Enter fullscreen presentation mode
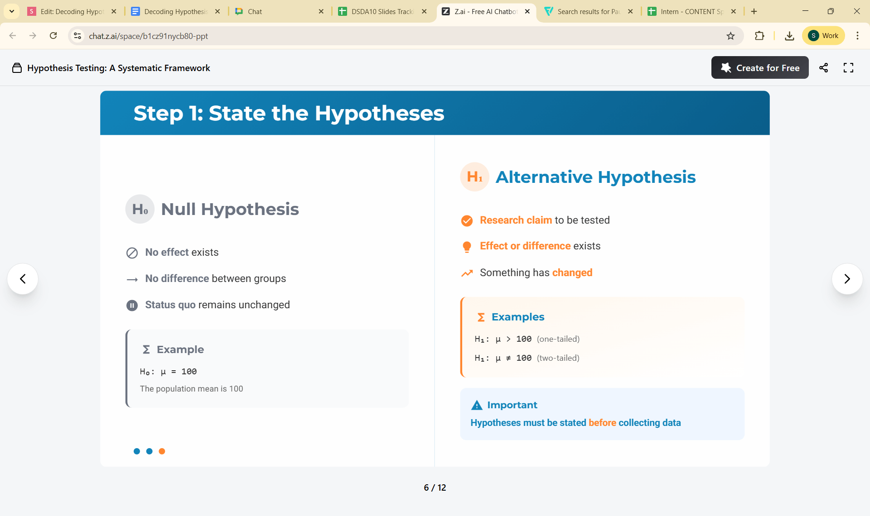This screenshot has width=870, height=516. pos(848,68)
